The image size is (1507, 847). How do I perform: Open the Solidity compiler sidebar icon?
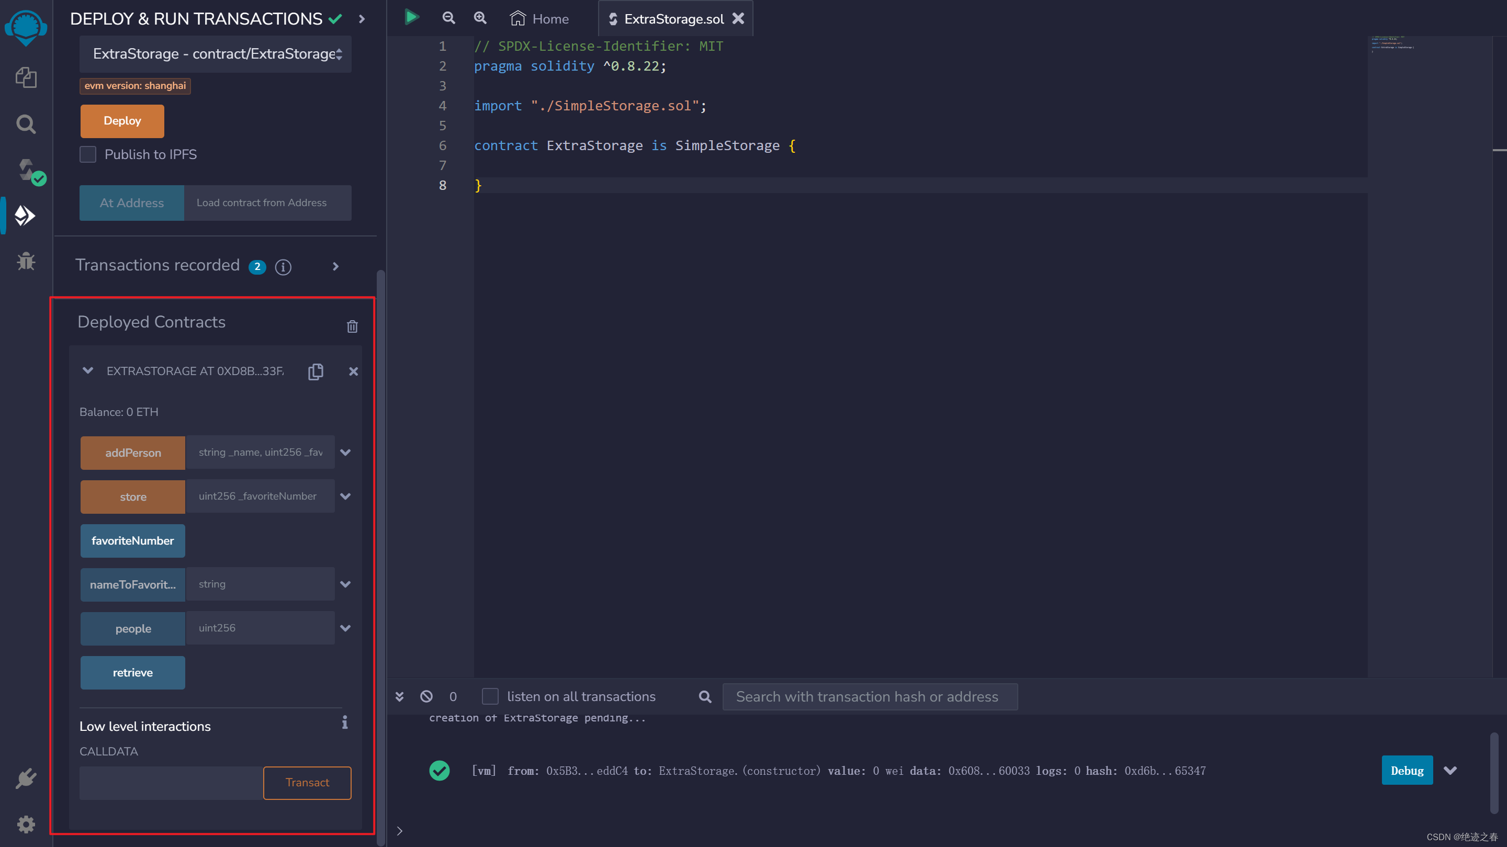(x=27, y=170)
